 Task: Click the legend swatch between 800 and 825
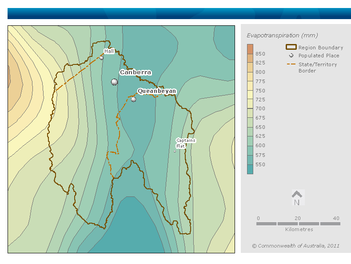[250, 68]
